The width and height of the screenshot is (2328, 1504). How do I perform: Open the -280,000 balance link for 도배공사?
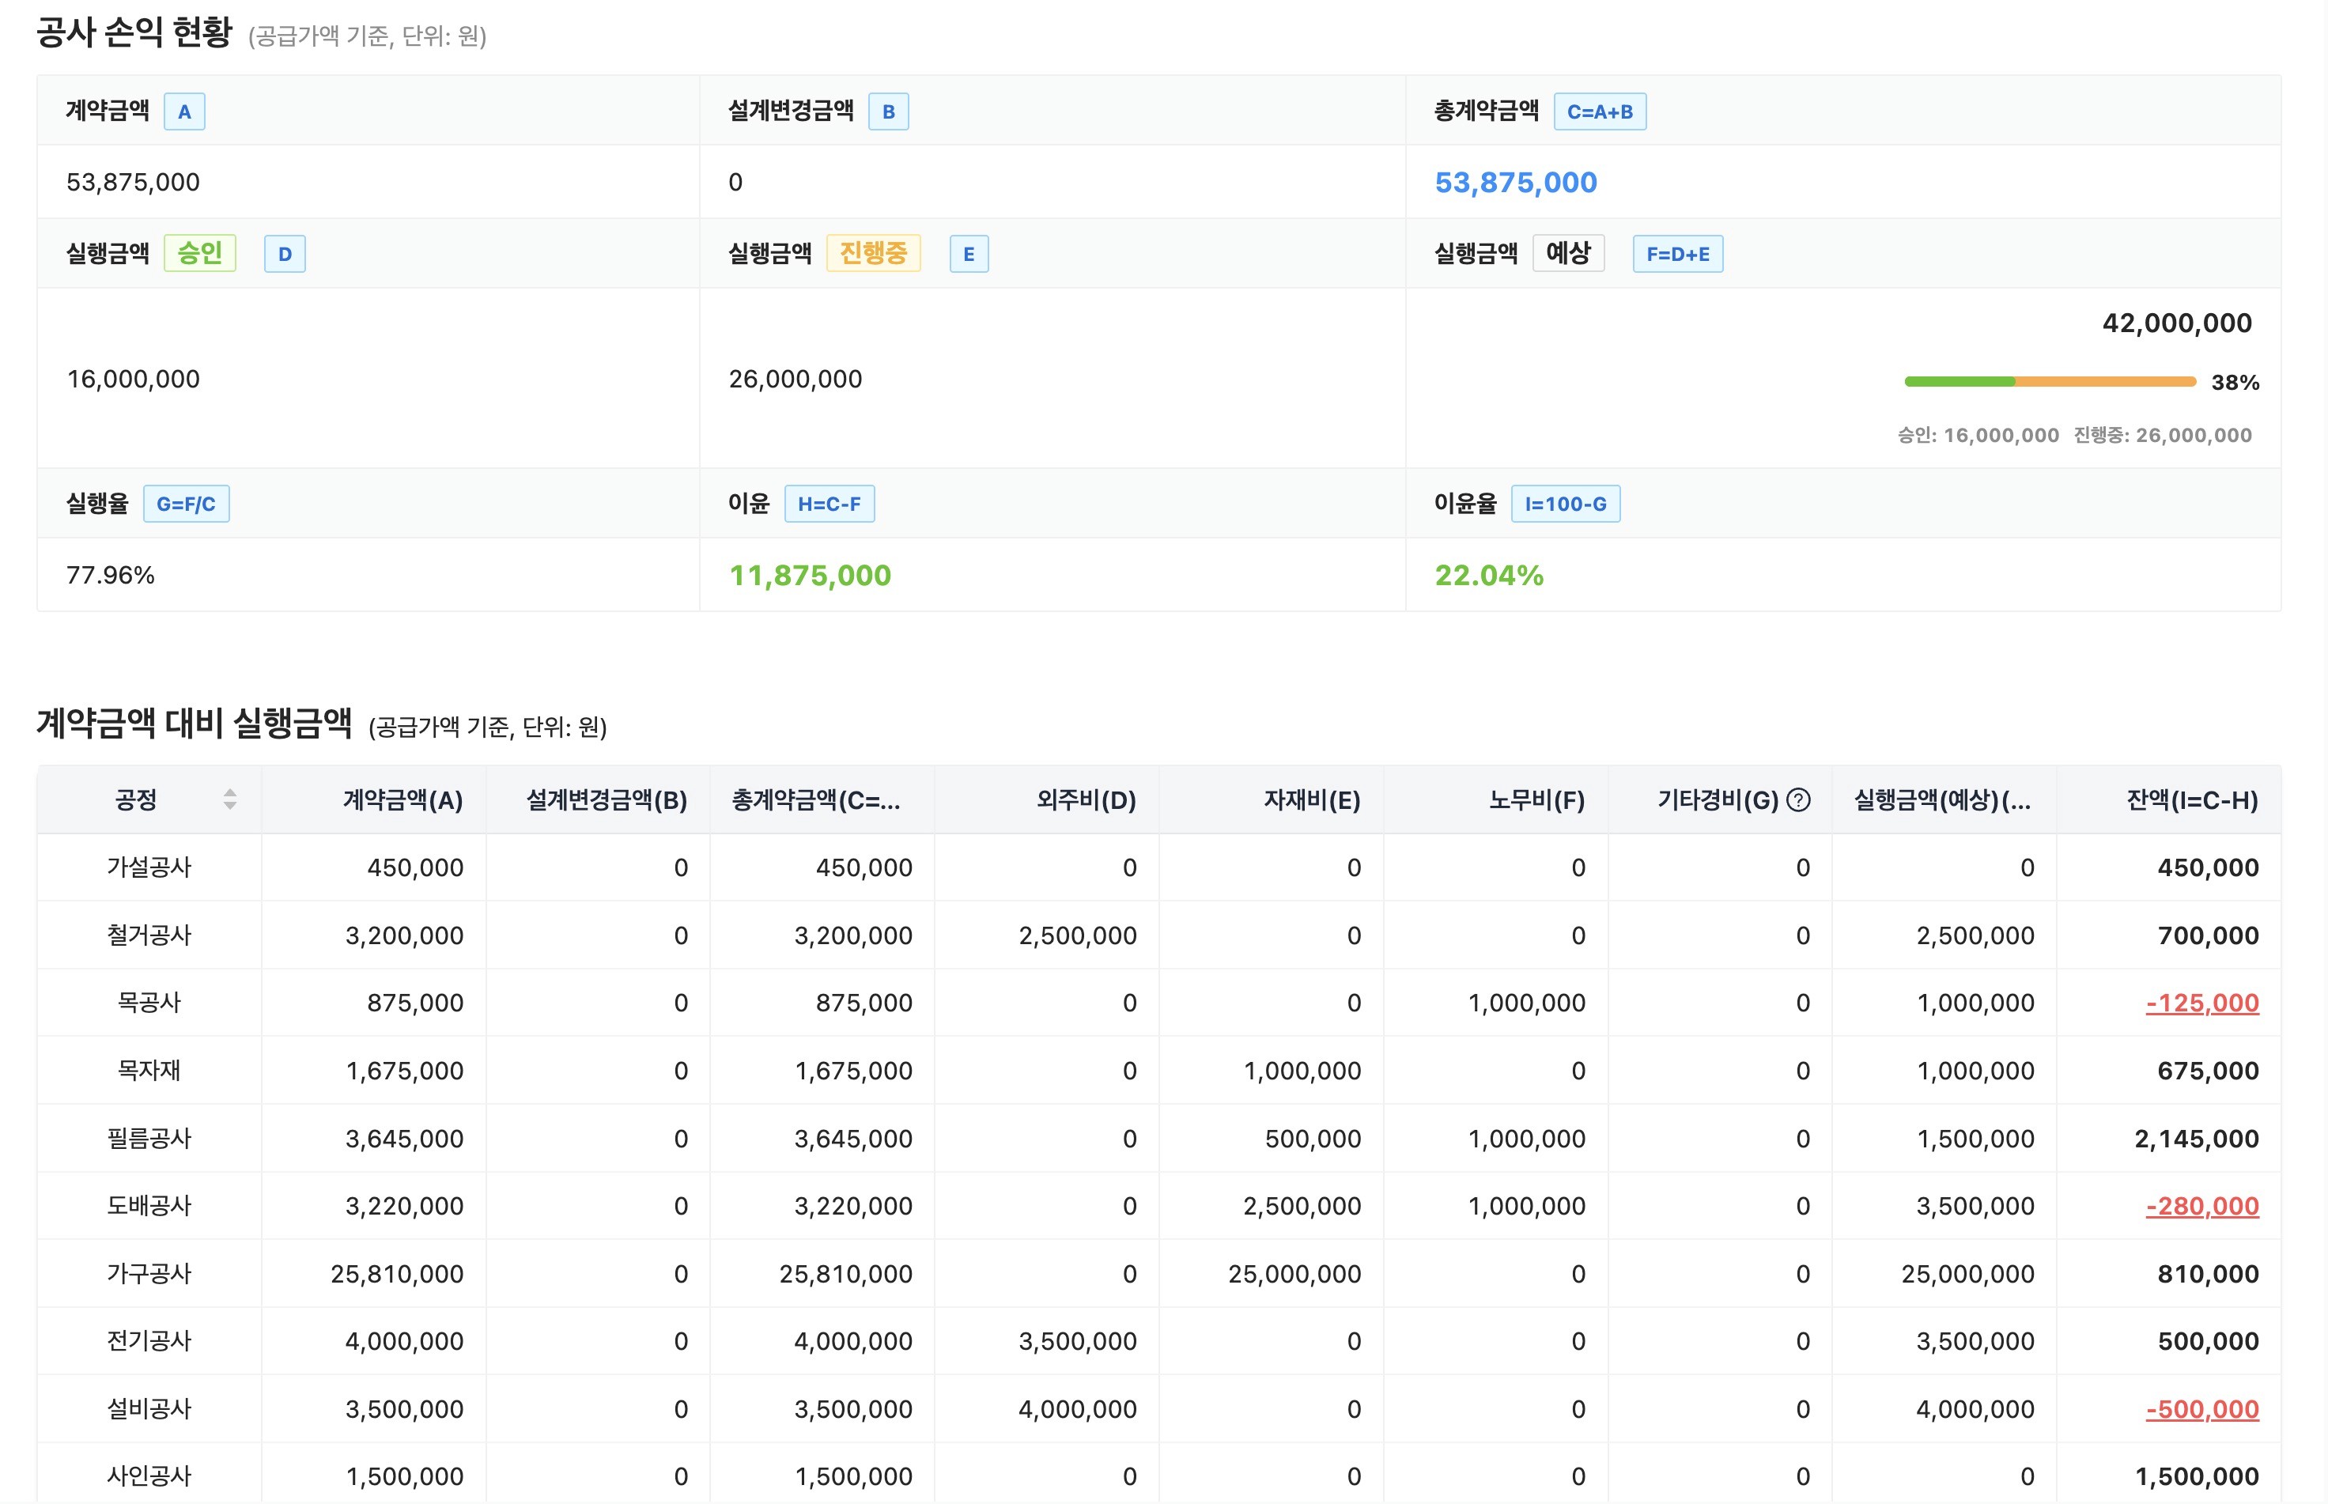[2201, 1206]
